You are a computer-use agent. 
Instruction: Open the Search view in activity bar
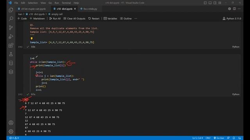[x=11, y=19]
